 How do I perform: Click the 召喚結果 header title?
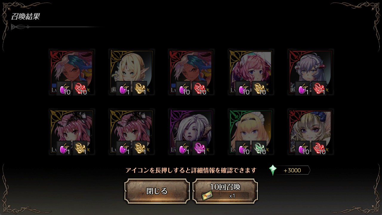(25, 16)
